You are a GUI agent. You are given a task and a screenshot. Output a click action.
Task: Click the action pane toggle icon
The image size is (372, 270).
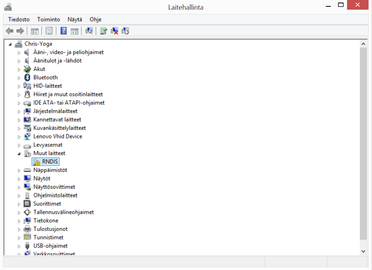tap(75, 31)
